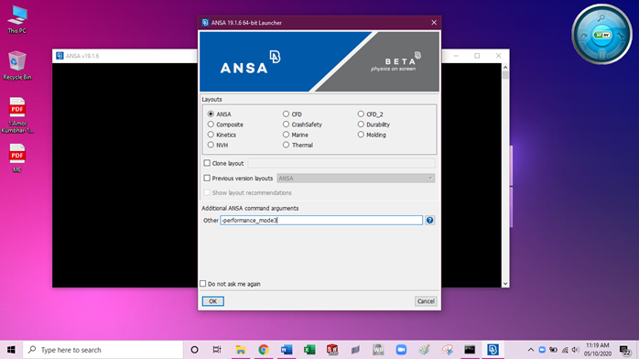The width and height of the screenshot is (639, 359).
Task: Choose the Kinetics layout
Action: click(211, 135)
